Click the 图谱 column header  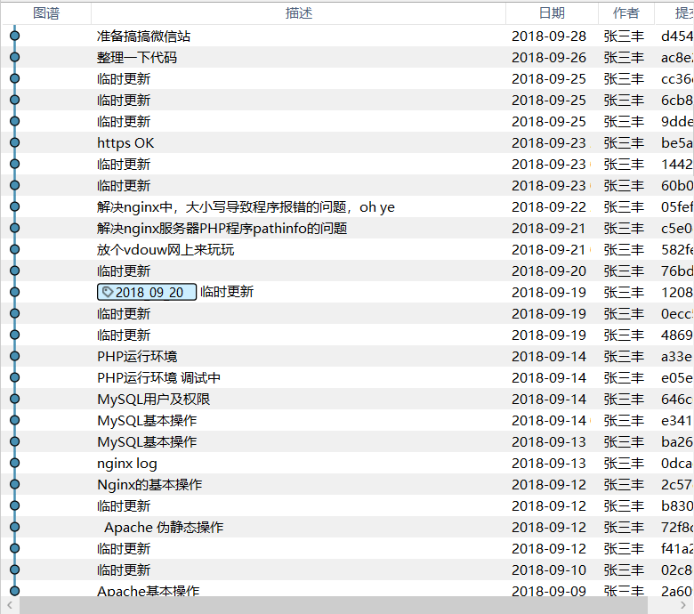(x=45, y=12)
